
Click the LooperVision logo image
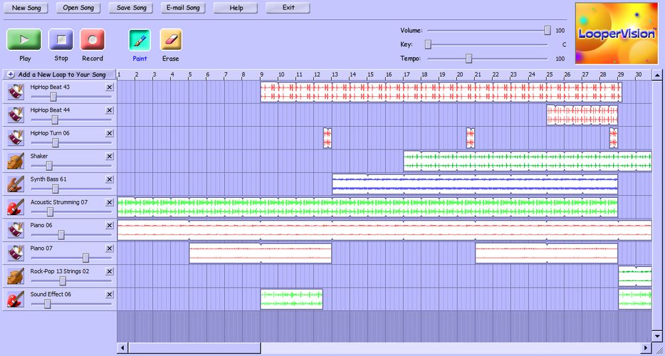(x=616, y=33)
